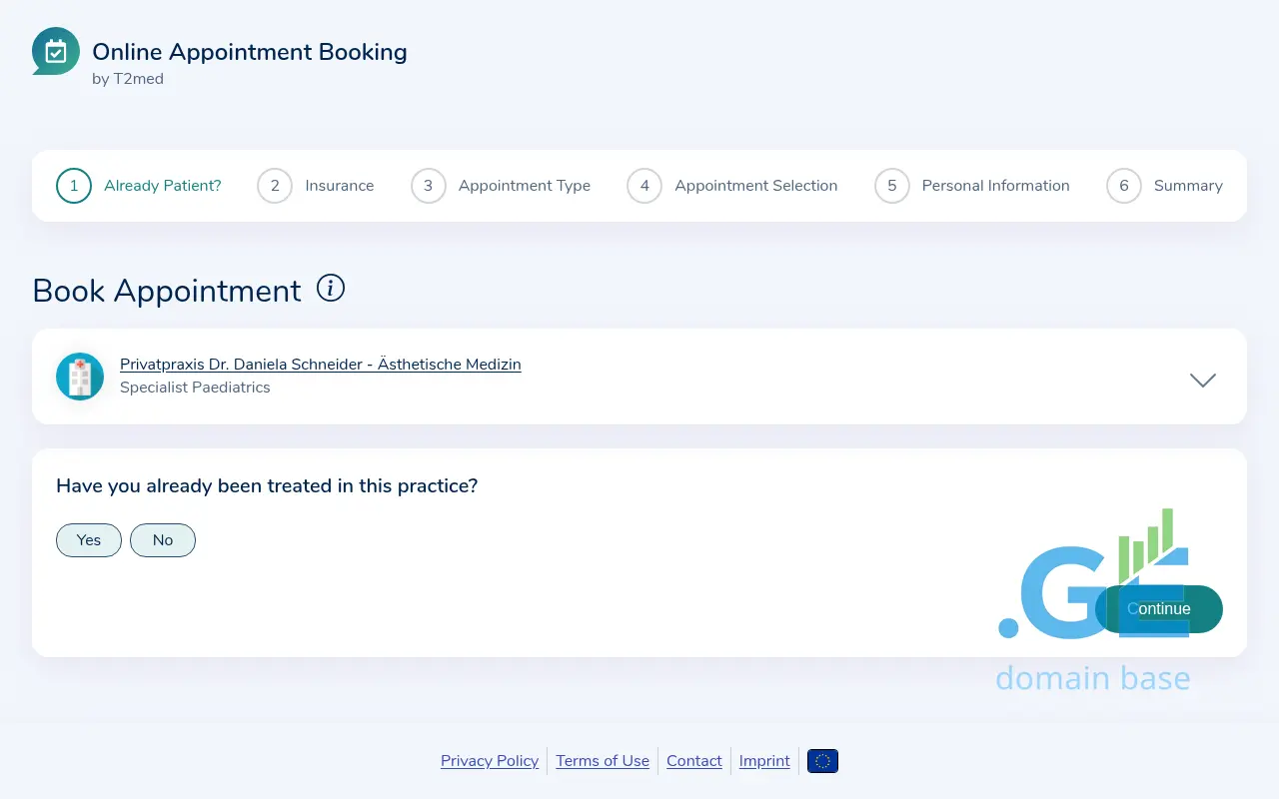Viewport: 1279px width, 799px height.
Task: Click the EU flag icon in footer
Action: pos(822,761)
